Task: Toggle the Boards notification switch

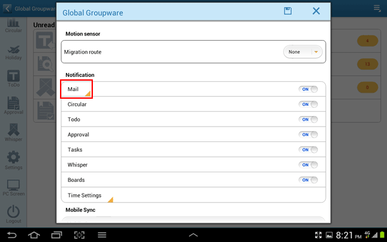Action: click(308, 180)
